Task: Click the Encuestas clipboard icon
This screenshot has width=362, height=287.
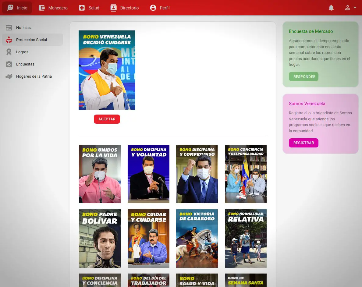Action: point(9,64)
